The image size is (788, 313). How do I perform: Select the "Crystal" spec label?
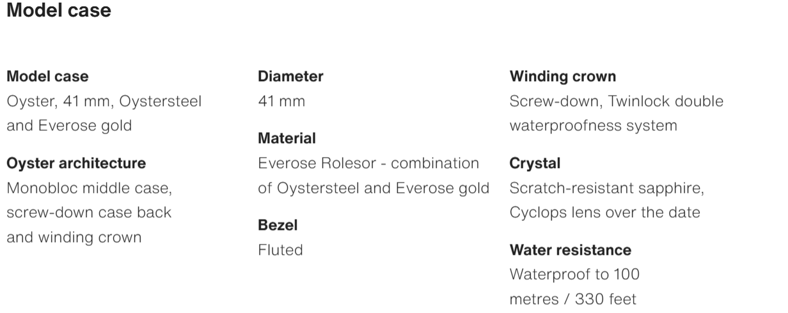tap(535, 164)
